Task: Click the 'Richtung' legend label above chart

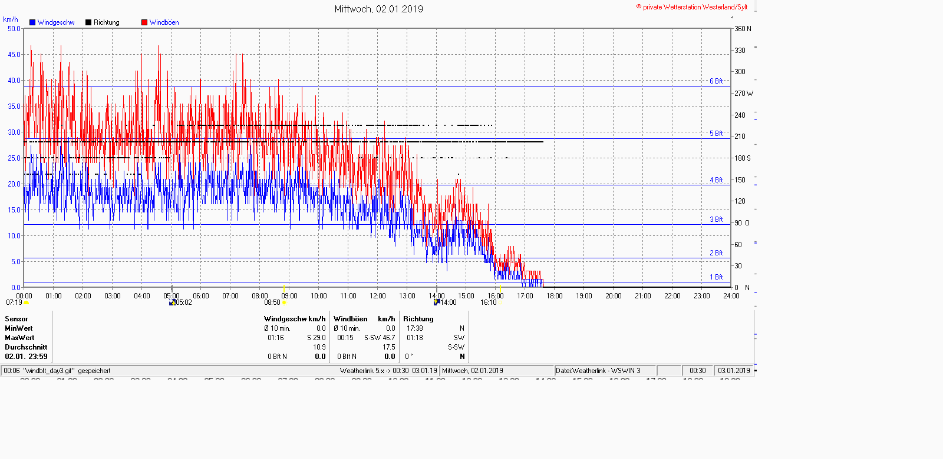Action: click(107, 22)
